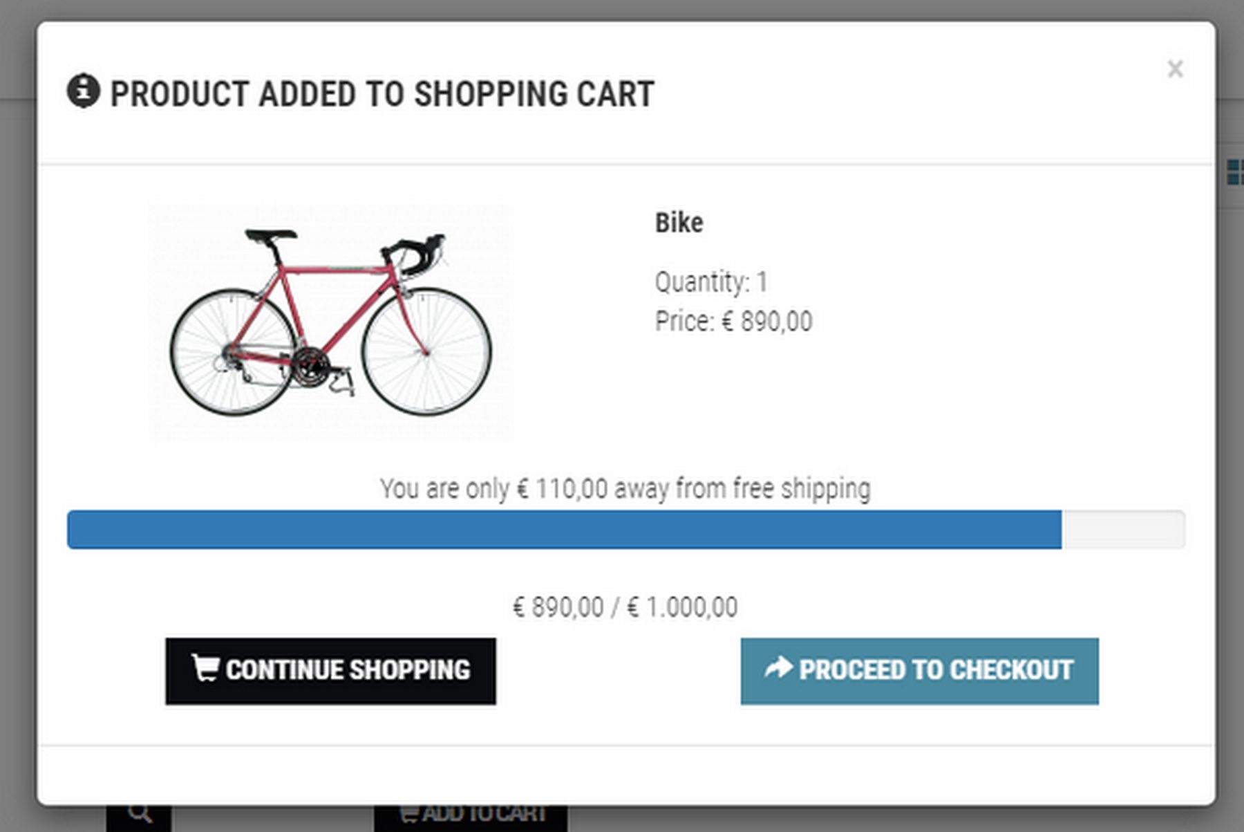Click the cart icon on Continue Shopping

point(205,668)
